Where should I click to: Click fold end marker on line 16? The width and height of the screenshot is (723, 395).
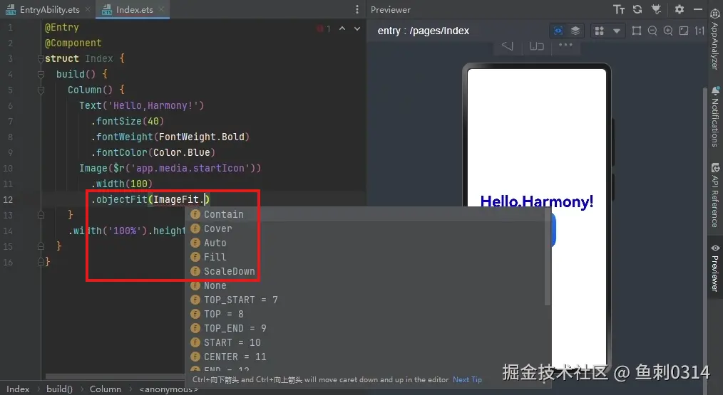coord(41,261)
